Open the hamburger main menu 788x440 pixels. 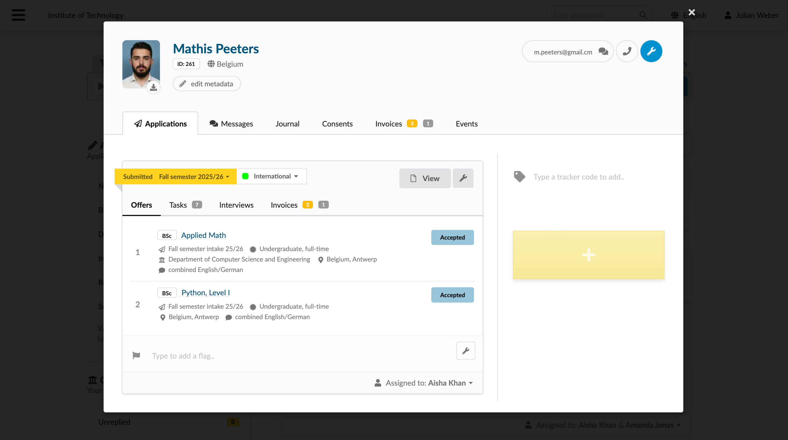pos(18,15)
